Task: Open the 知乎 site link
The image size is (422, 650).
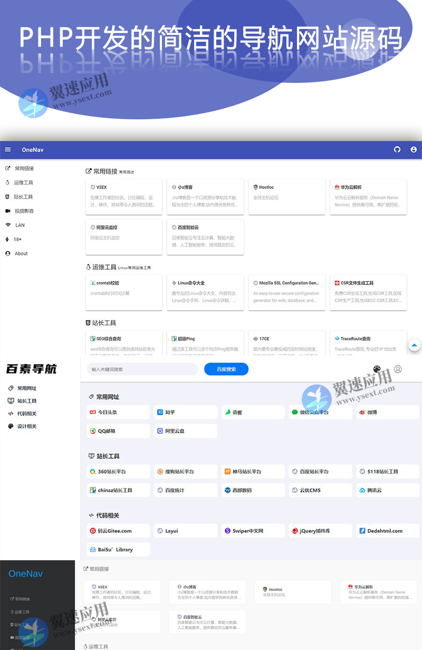Action: pos(185,412)
